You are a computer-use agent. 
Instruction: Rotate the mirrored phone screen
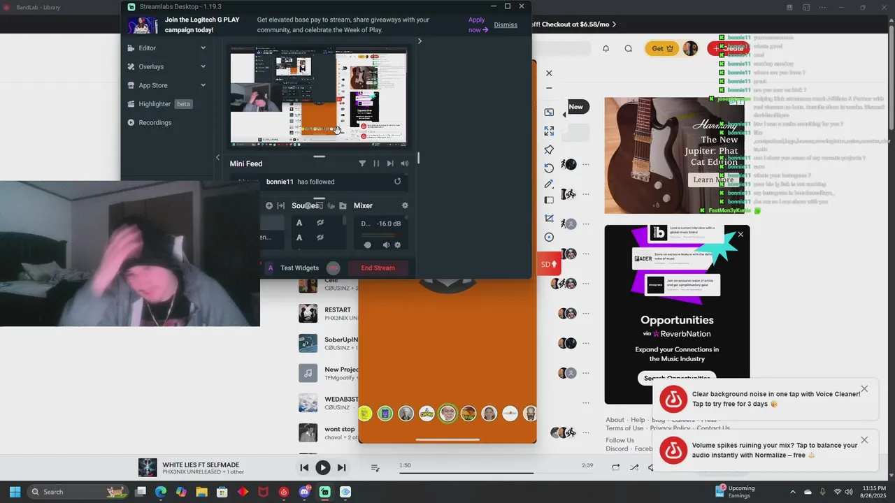tap(549, 168)
